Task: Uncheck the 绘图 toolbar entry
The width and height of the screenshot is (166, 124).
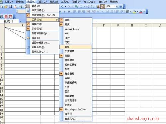Action: click(67, 56)
